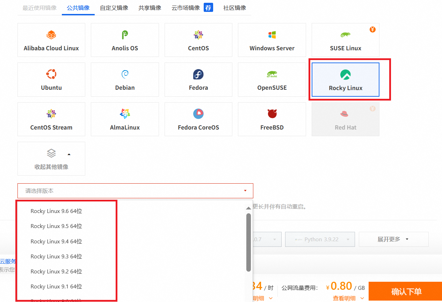Select Rocky Linux 9.3 64位 option
442x302 pixels.
pyautogui.click(x=56, y=257)
